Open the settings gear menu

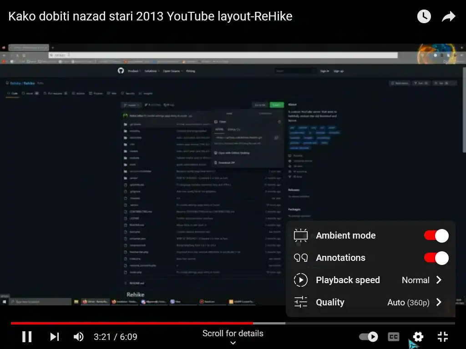coord(418,337)
